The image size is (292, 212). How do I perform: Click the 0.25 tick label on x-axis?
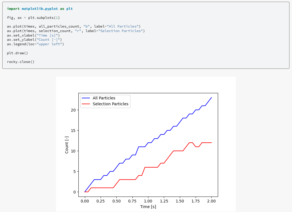coord(101,201)
